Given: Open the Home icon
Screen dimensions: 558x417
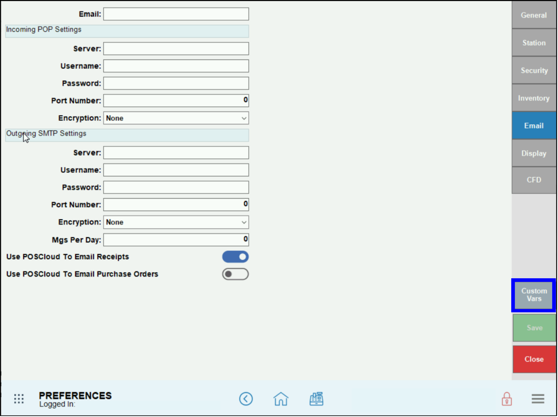Looking at the screenshot, I should click(x=281, y=399).
